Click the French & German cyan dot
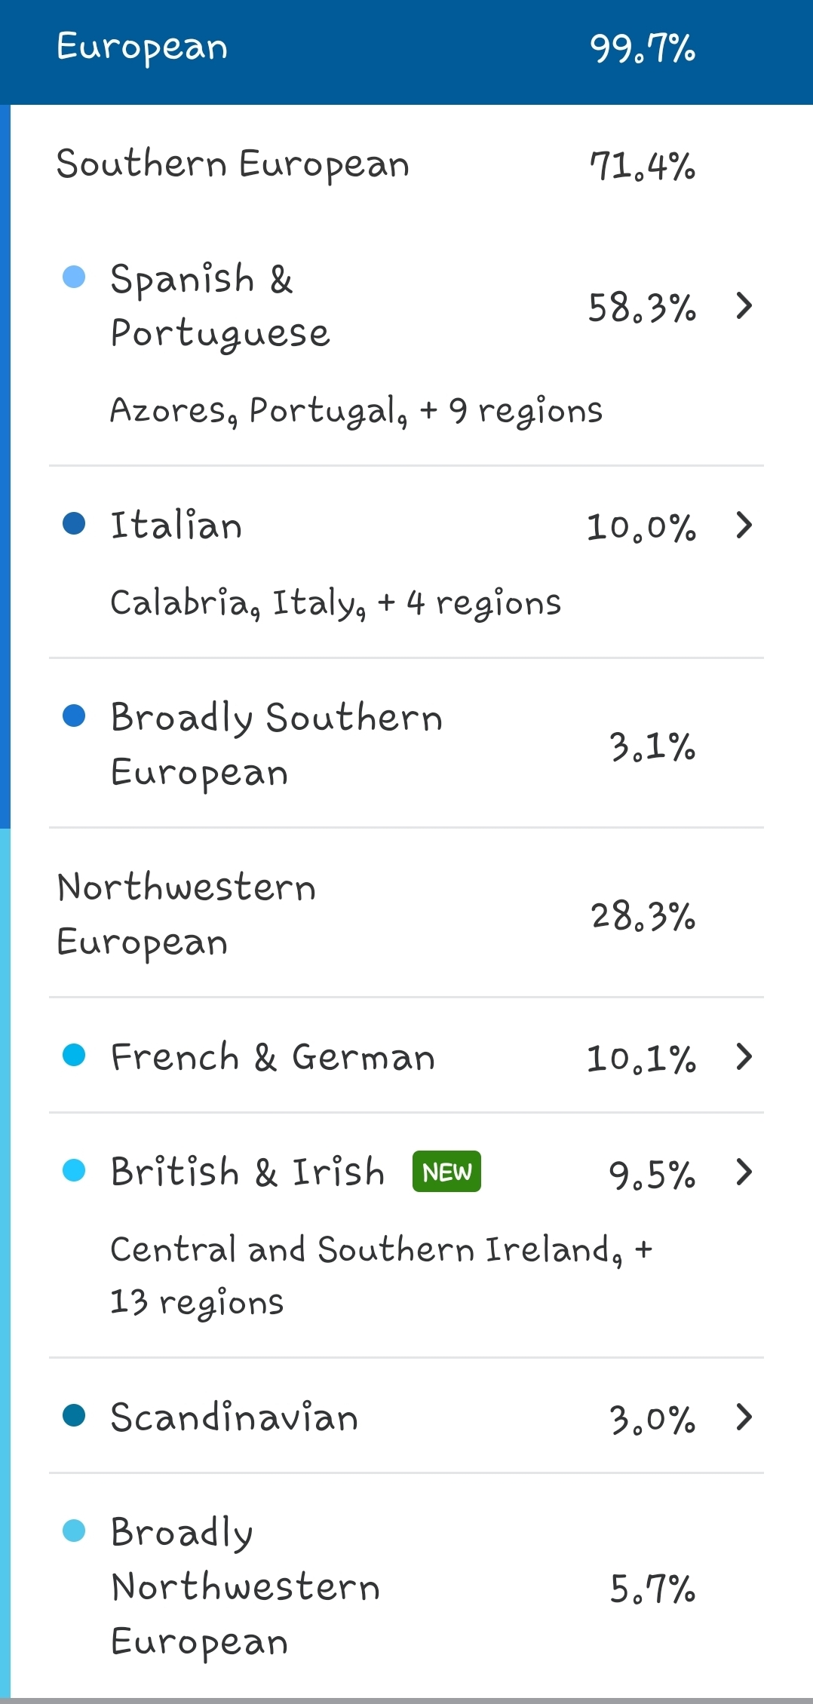This screenshot has height=1704, width=813. (74, 1055)
